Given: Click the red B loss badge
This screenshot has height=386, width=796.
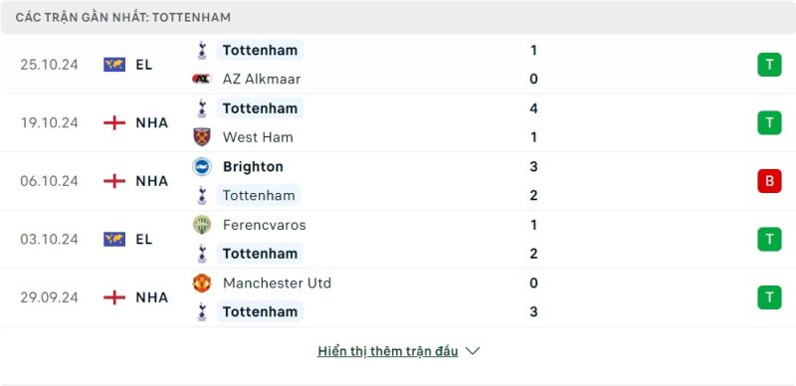Looking at the screenshot, I should pyautogui.click(x=769, y=181).
